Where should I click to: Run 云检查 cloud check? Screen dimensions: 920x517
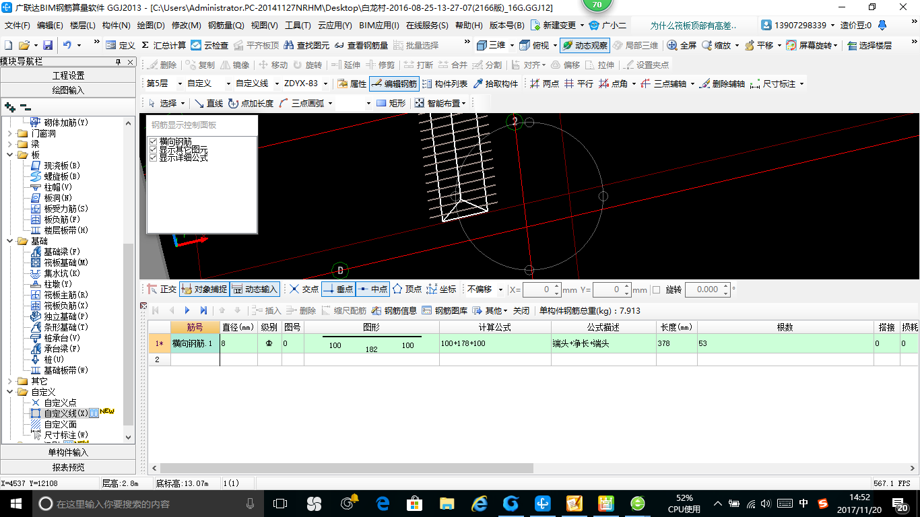coord(209,46)
